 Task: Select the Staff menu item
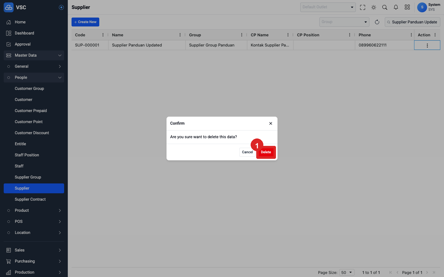[34, 166]
